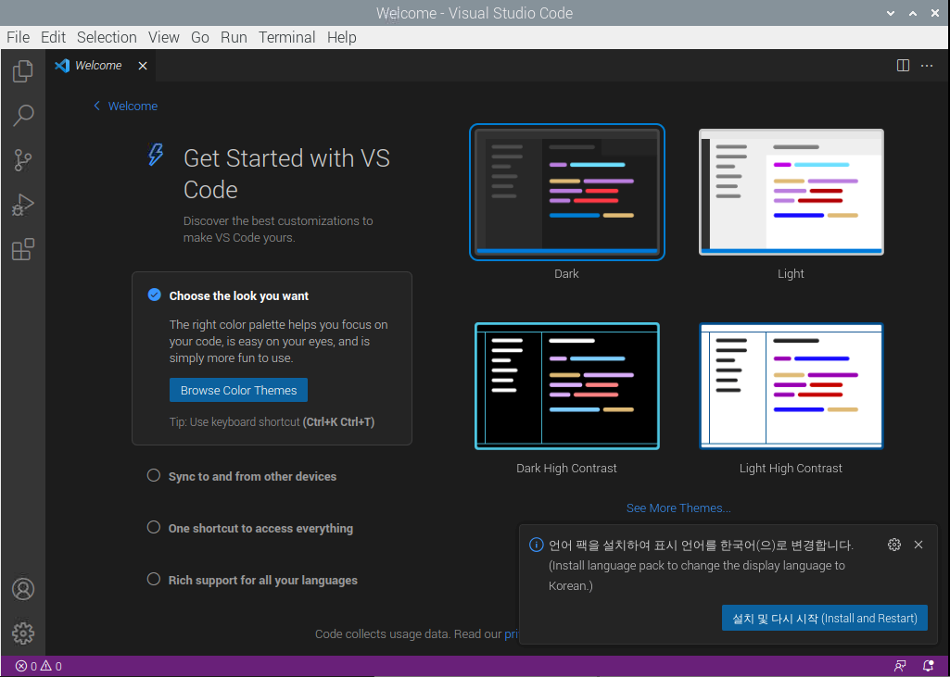
Task: Open notifications bell in status bar
Action: click(x=928, y=666)
